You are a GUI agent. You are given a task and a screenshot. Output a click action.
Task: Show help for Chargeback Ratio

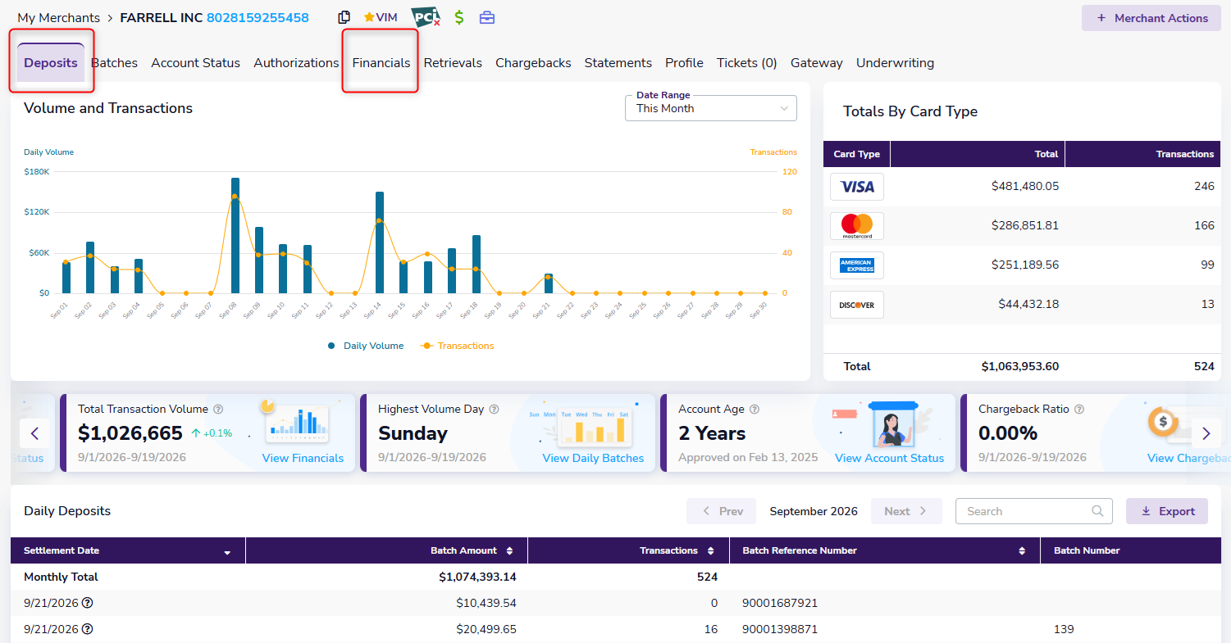coord(1079,410)
